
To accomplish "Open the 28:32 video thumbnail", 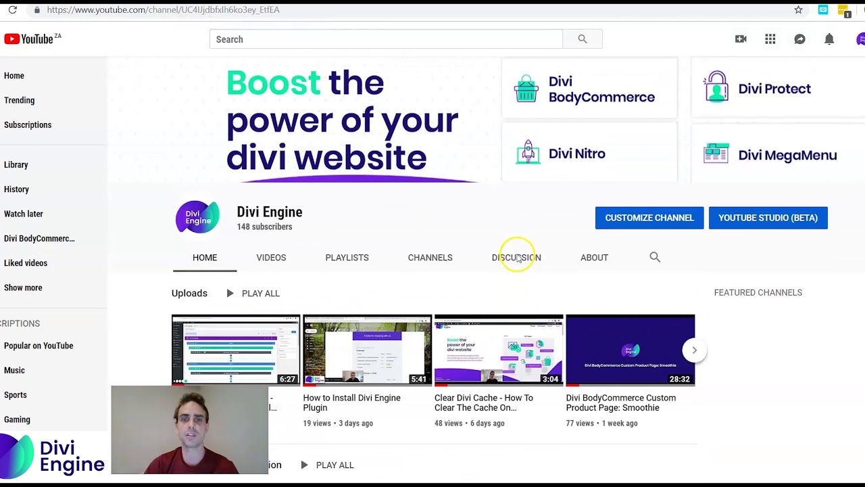I will pyautogui.click(x=630, y=350).
